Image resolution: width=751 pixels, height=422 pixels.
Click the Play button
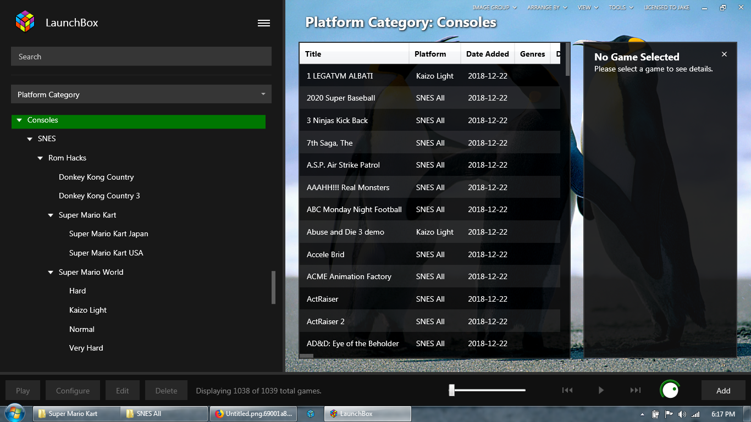(x=23, y=391)
